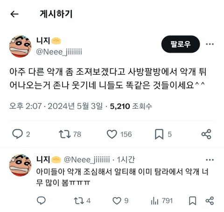The width and height of the screenshot is (224, 212).
Task: Open main post replies with comment icon
Action: pos(18,134)
